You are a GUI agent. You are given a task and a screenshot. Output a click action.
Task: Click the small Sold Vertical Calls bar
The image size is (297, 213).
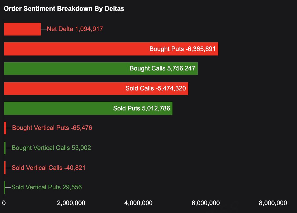pyautogui.click(x=5, y=168)
